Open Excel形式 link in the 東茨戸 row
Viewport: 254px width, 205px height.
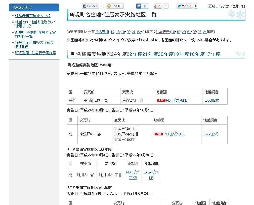(x=211, y=134)
